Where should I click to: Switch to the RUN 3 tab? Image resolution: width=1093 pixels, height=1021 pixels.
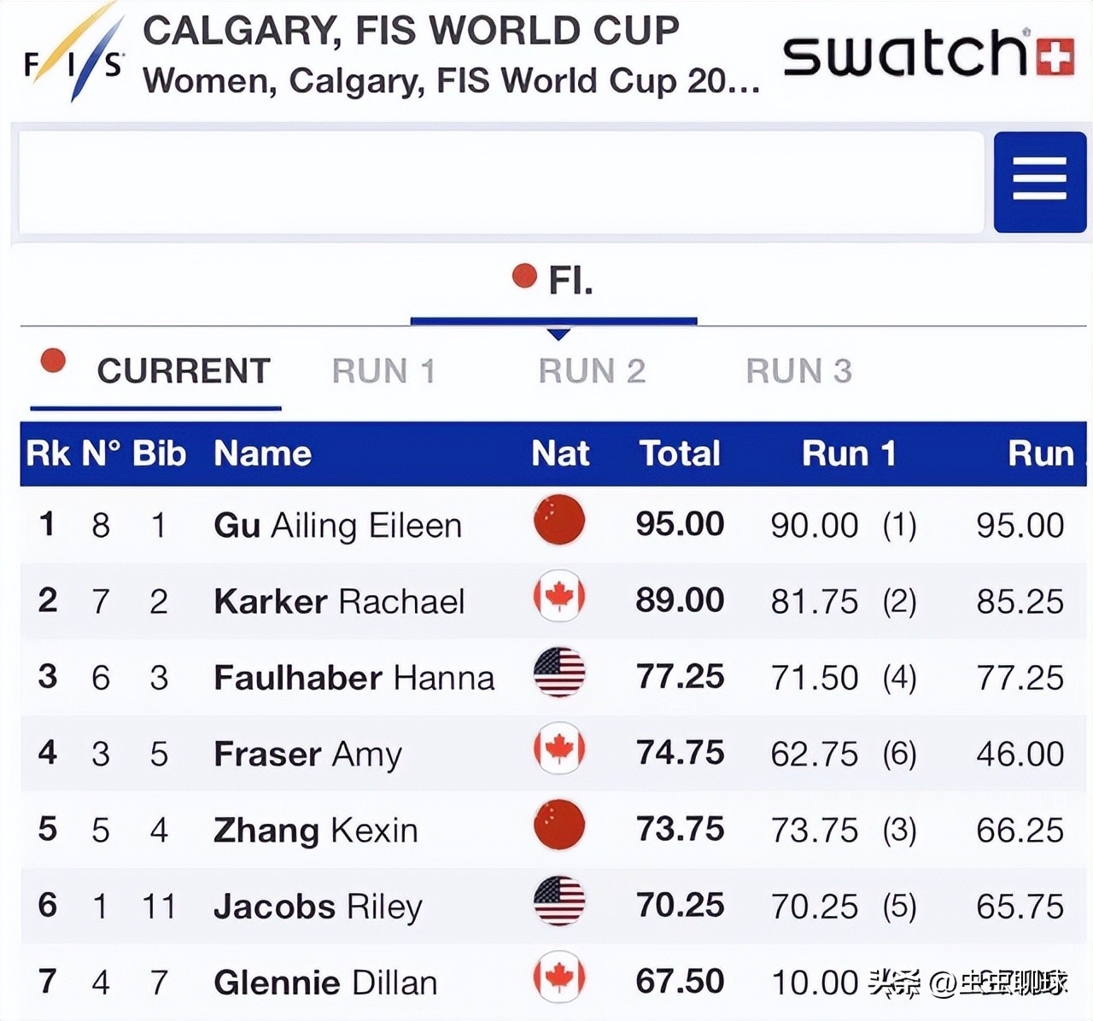tap(798, 371)
